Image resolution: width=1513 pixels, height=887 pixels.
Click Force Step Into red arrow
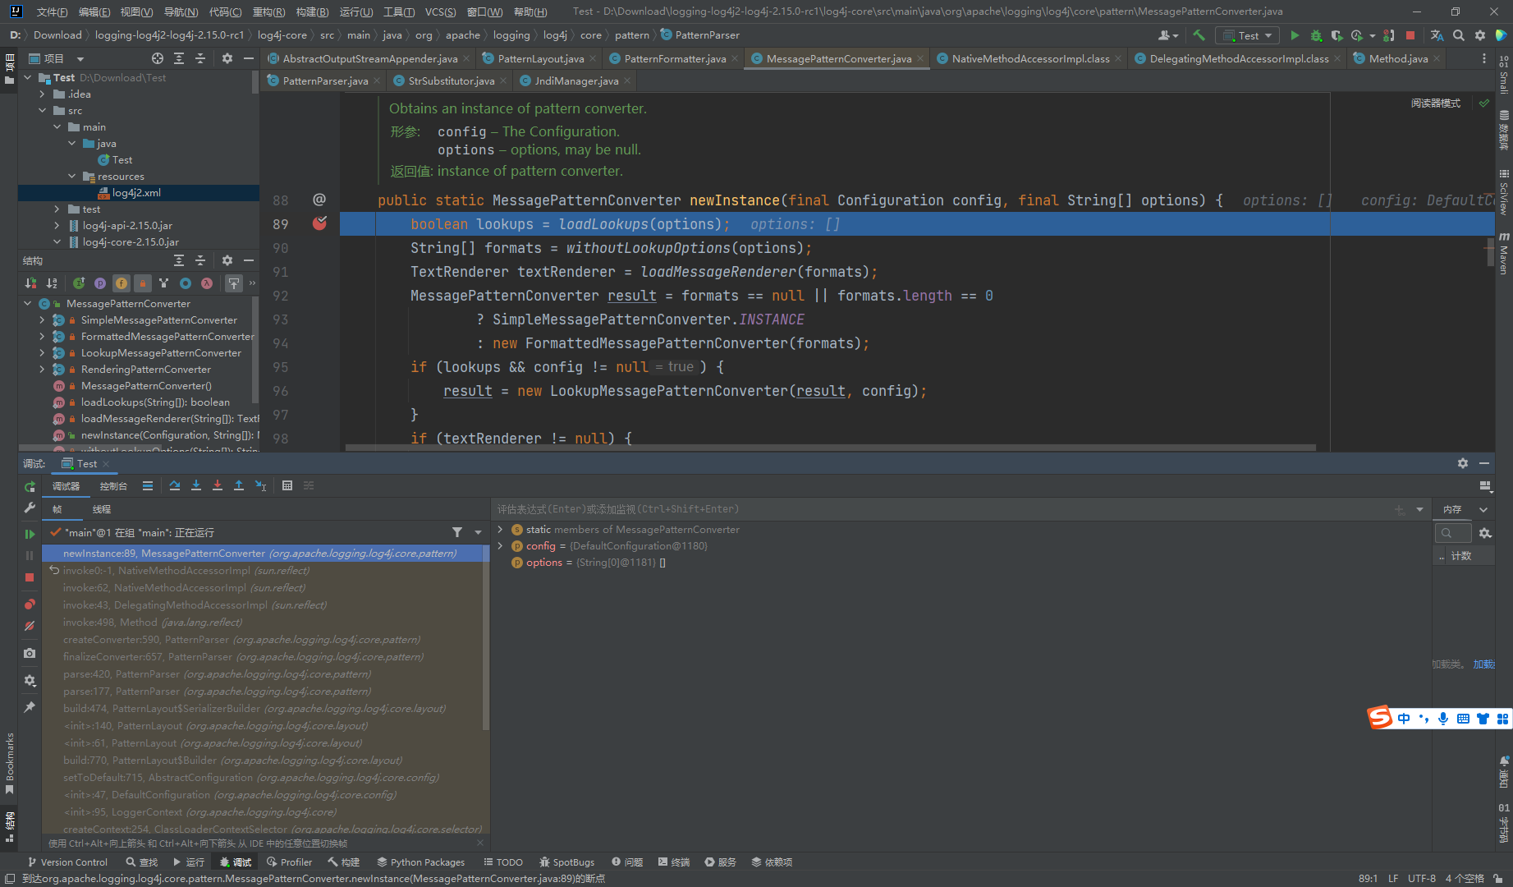click(218, 485)
